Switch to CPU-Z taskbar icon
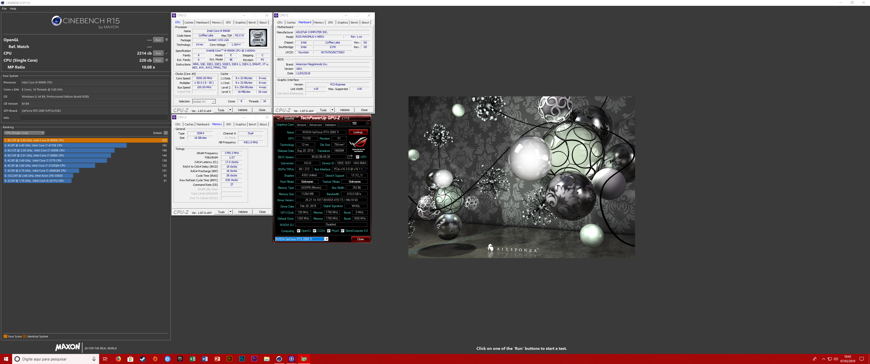The height and width of the screenshot is (364, 870). [291, 359]
